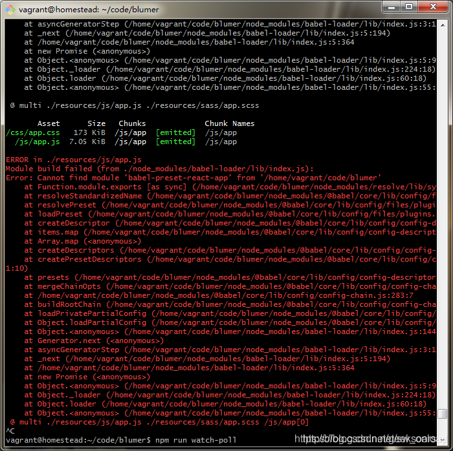Click the 'Size' column header
This screenshot has width=453, height=451.
(x=96, y=123)
